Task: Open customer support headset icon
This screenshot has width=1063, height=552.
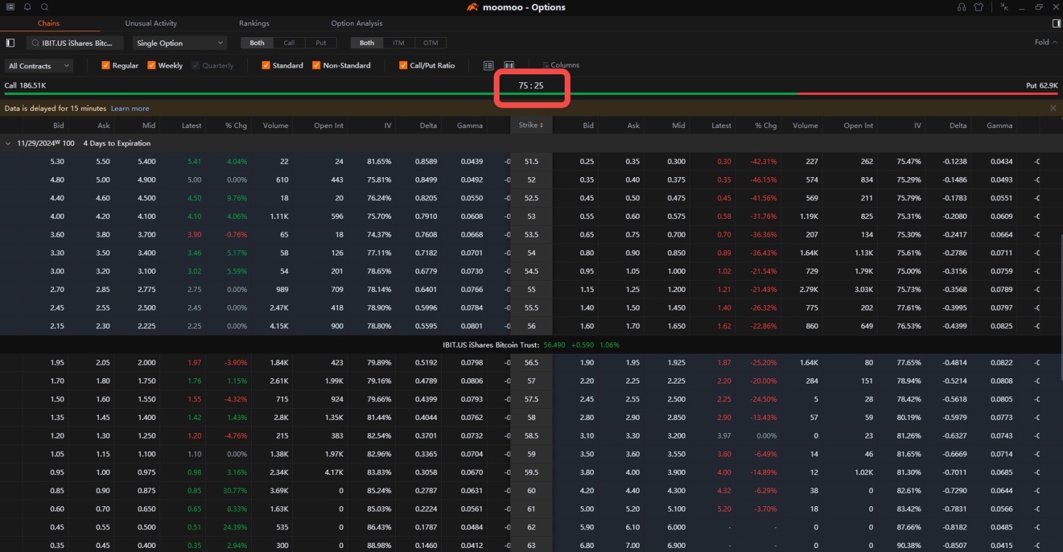Action: pos(961,7)
